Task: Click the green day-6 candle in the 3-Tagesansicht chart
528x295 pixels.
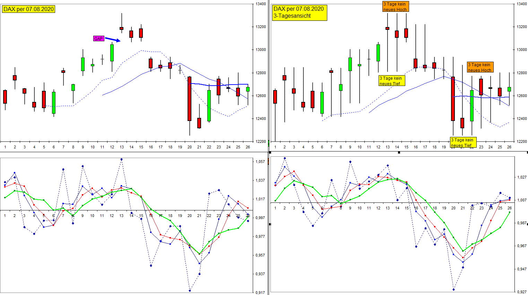Action: click(x=322, y=103)
